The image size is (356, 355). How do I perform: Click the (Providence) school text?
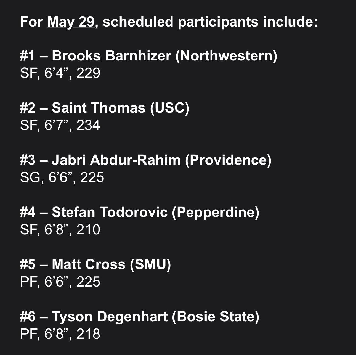pos(228,160)
